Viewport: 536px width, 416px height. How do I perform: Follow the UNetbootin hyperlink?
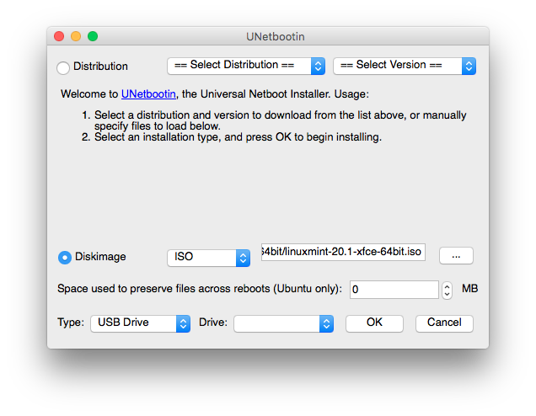(148, 94)
